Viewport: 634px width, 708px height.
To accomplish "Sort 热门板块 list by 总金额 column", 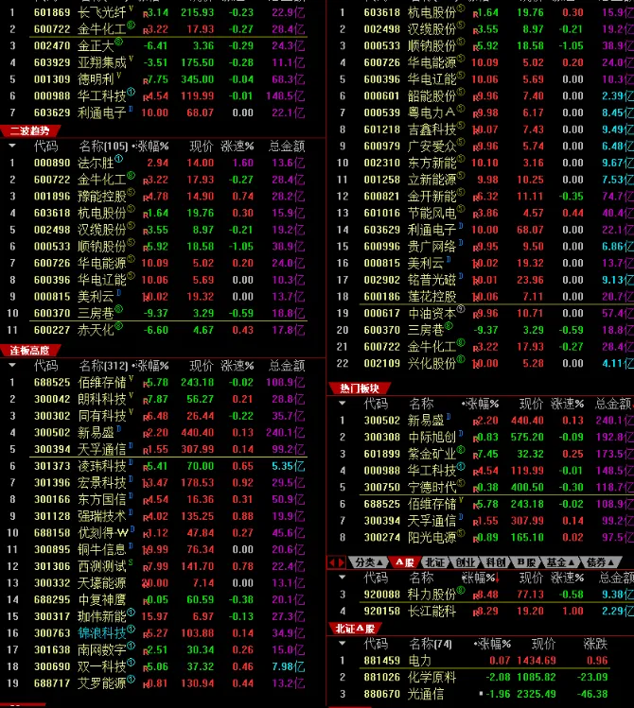I will (613, 404).
